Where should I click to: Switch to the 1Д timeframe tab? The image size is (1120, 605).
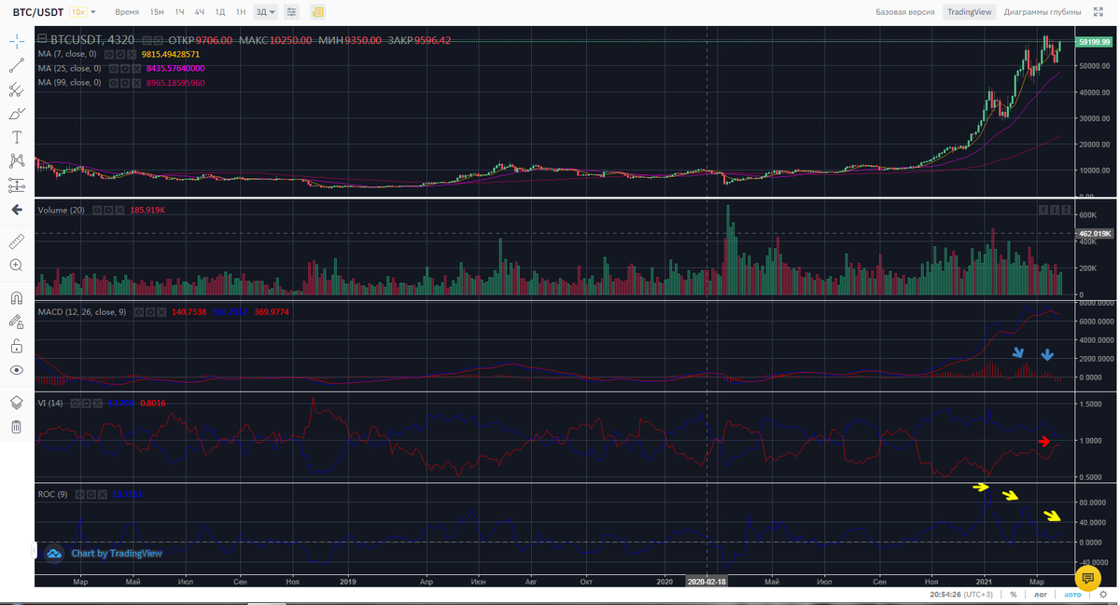[x=217, y=12]
